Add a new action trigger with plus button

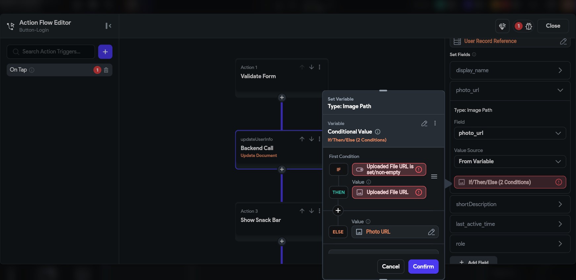click(x=105, y=52)
